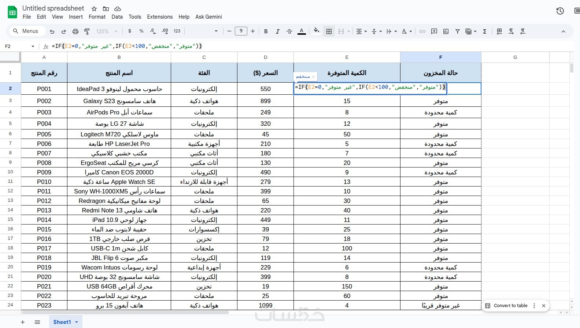Insert a chart via toolbar icon
The width and height of the screenshot is (580, 328).
tap(446, 31)
